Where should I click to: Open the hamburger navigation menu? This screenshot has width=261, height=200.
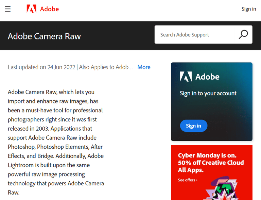pos(8,9)
